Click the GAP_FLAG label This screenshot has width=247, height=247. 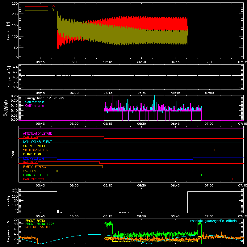click(x=30, y=137)
